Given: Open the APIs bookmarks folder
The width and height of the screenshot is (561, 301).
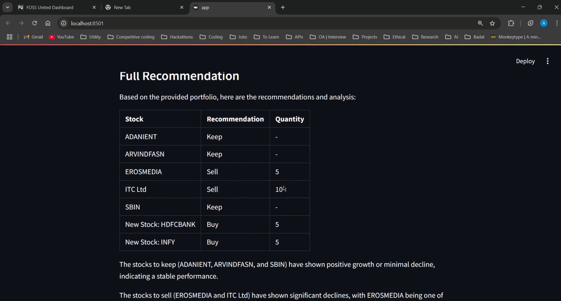Looking at the screenshot, I should click(x=295, y=37).
